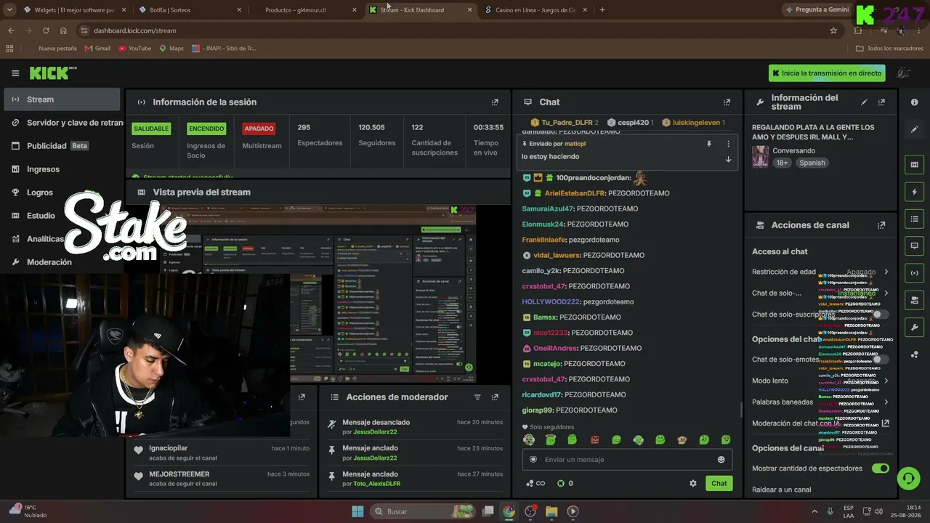Pop out the Acciones de moderador panel
Image resolution: width=930 pixels, height=523 pixels.
coord(495,397)
